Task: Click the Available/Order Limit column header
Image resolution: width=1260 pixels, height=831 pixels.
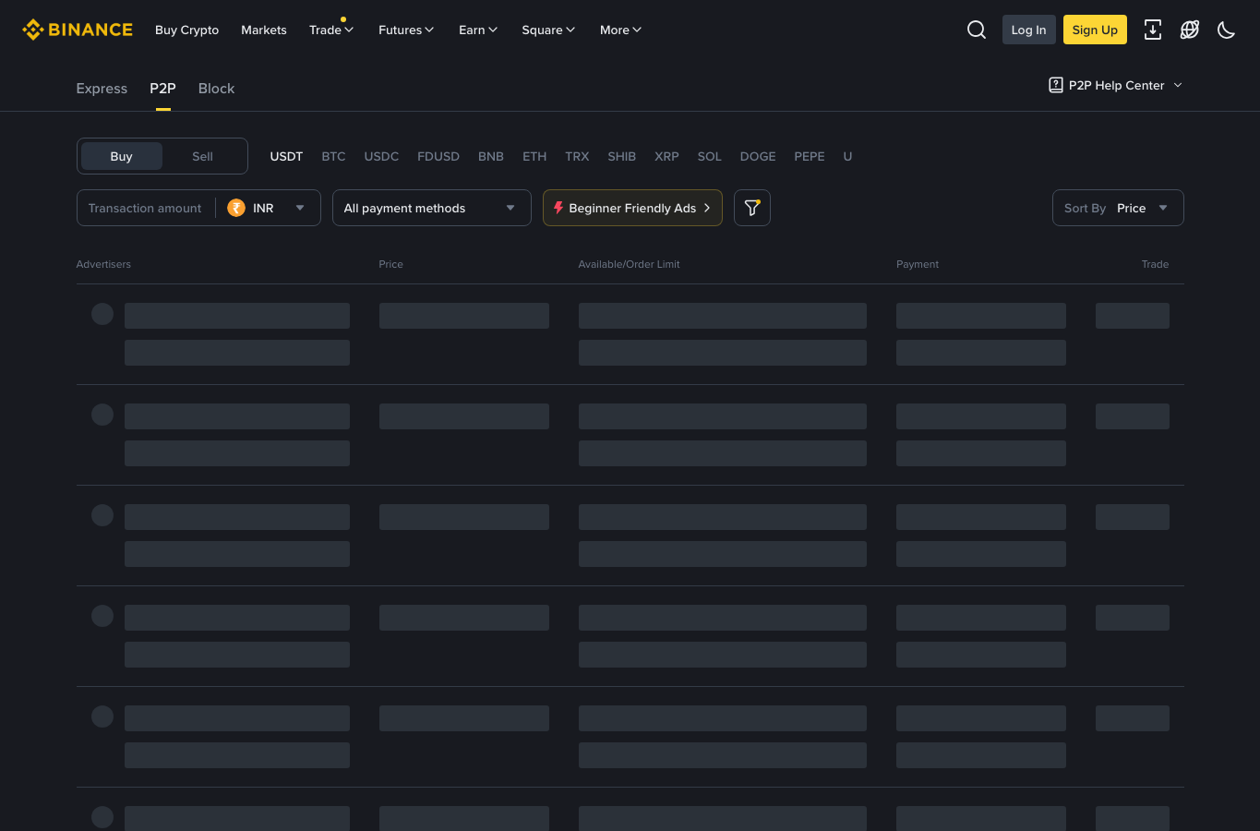Action: [x=629, y=264]
